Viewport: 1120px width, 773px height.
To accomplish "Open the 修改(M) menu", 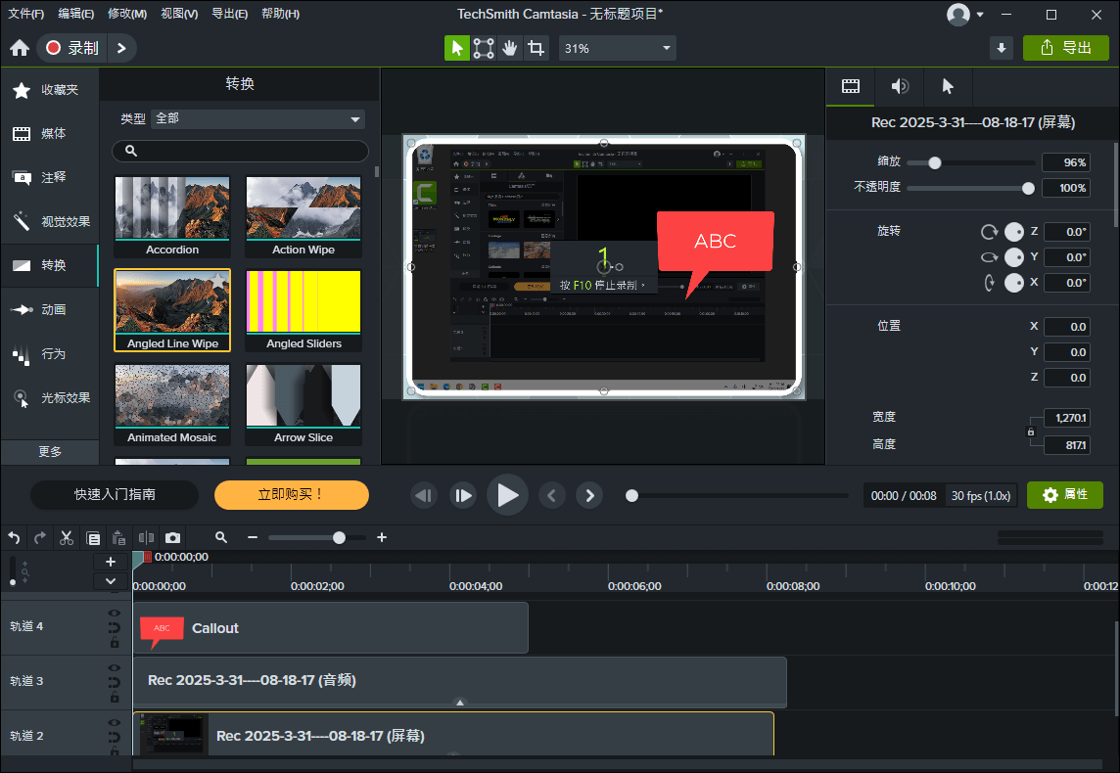I will [127, 14].
